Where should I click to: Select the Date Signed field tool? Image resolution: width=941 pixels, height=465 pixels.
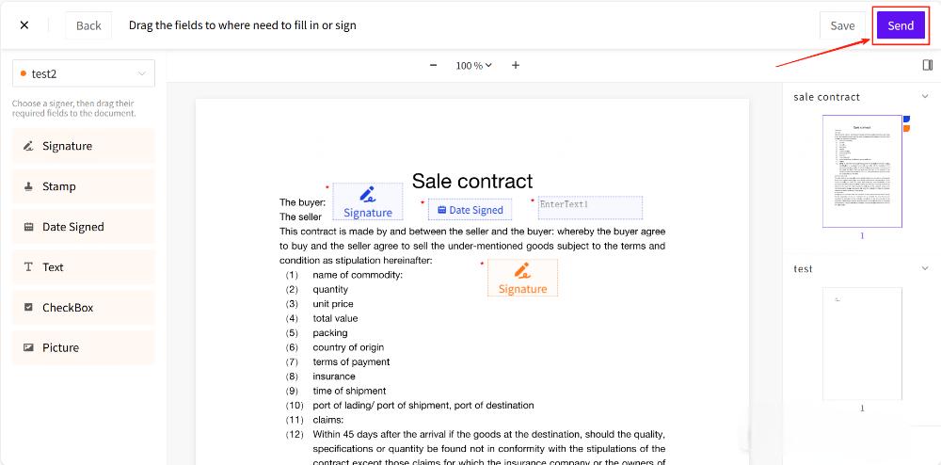click(x=83, y=227)
